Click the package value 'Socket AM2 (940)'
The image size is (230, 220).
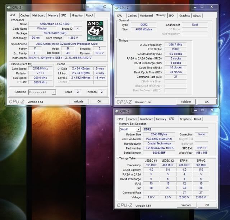pos(55,33)
